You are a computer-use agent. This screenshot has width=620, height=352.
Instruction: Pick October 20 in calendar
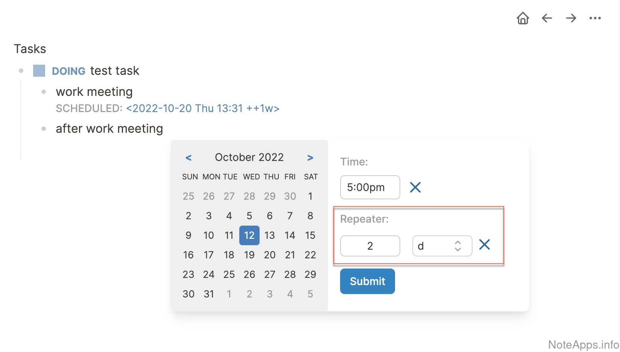coord(269,255)
